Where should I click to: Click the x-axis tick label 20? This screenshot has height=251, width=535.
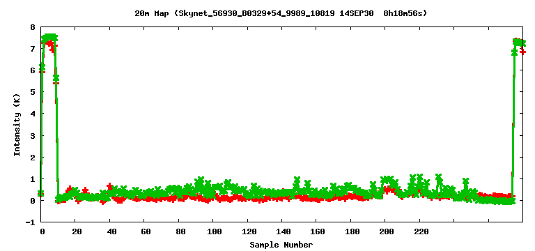pyautogui.click(x=77, y=231)
